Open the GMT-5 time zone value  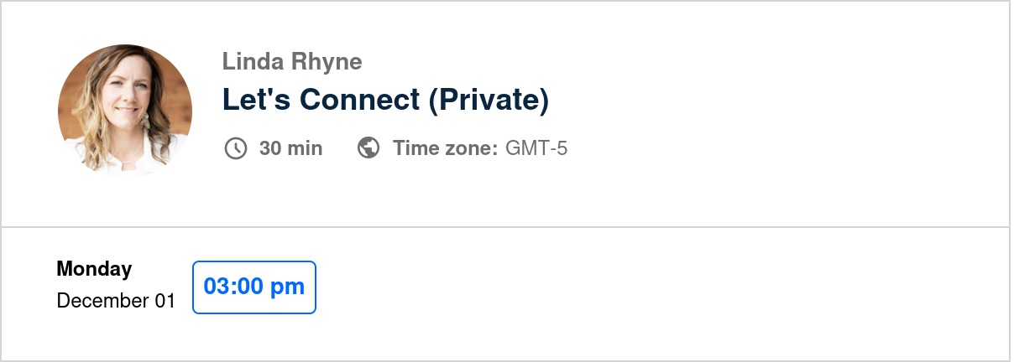536,148
